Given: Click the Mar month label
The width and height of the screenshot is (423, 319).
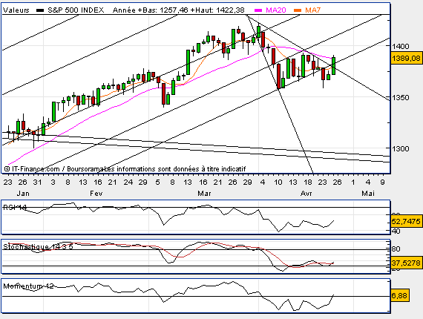Looking at the screenshot, I should point(204,194).
